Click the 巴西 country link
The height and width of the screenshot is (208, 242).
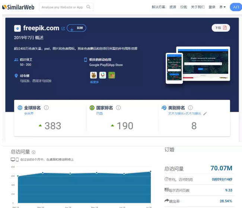[99, 113]
